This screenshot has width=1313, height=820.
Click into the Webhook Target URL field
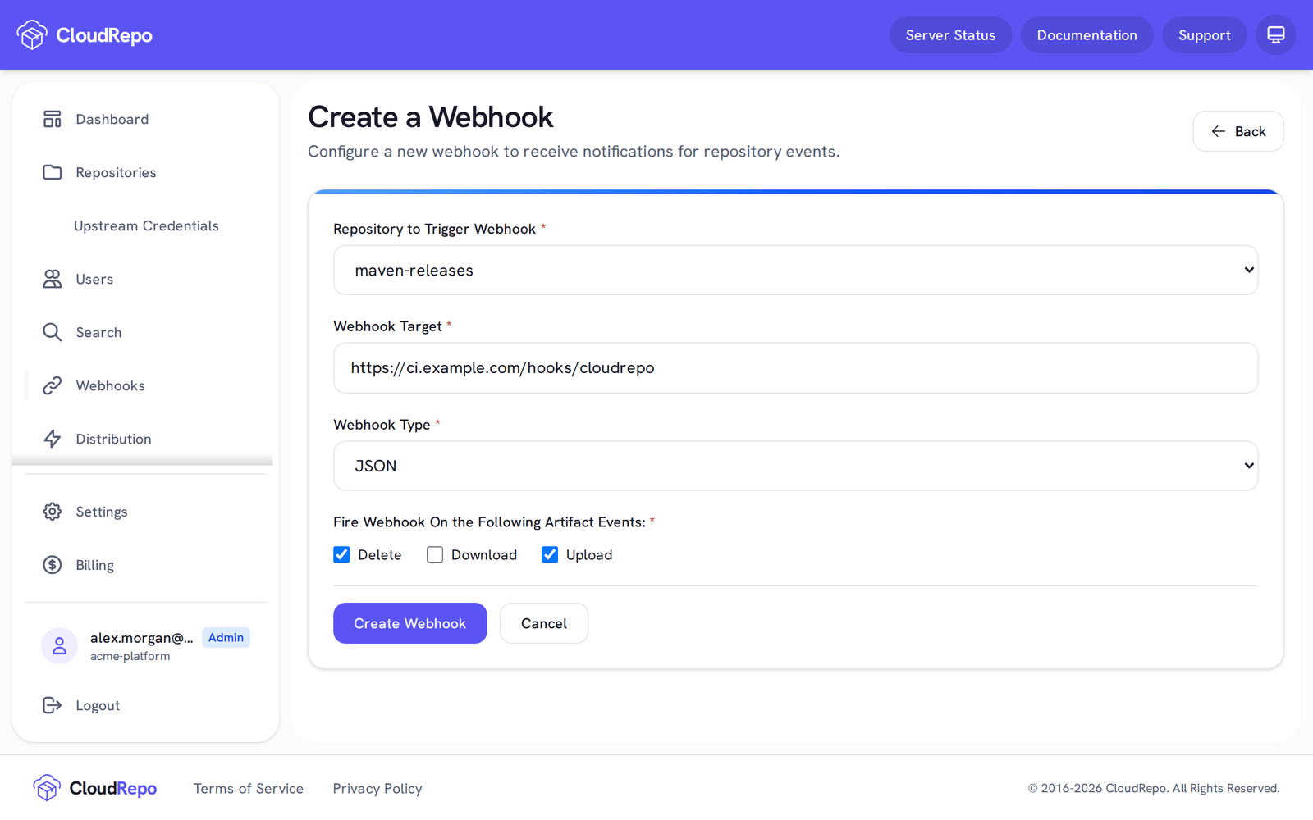click(x=795, y=367)
